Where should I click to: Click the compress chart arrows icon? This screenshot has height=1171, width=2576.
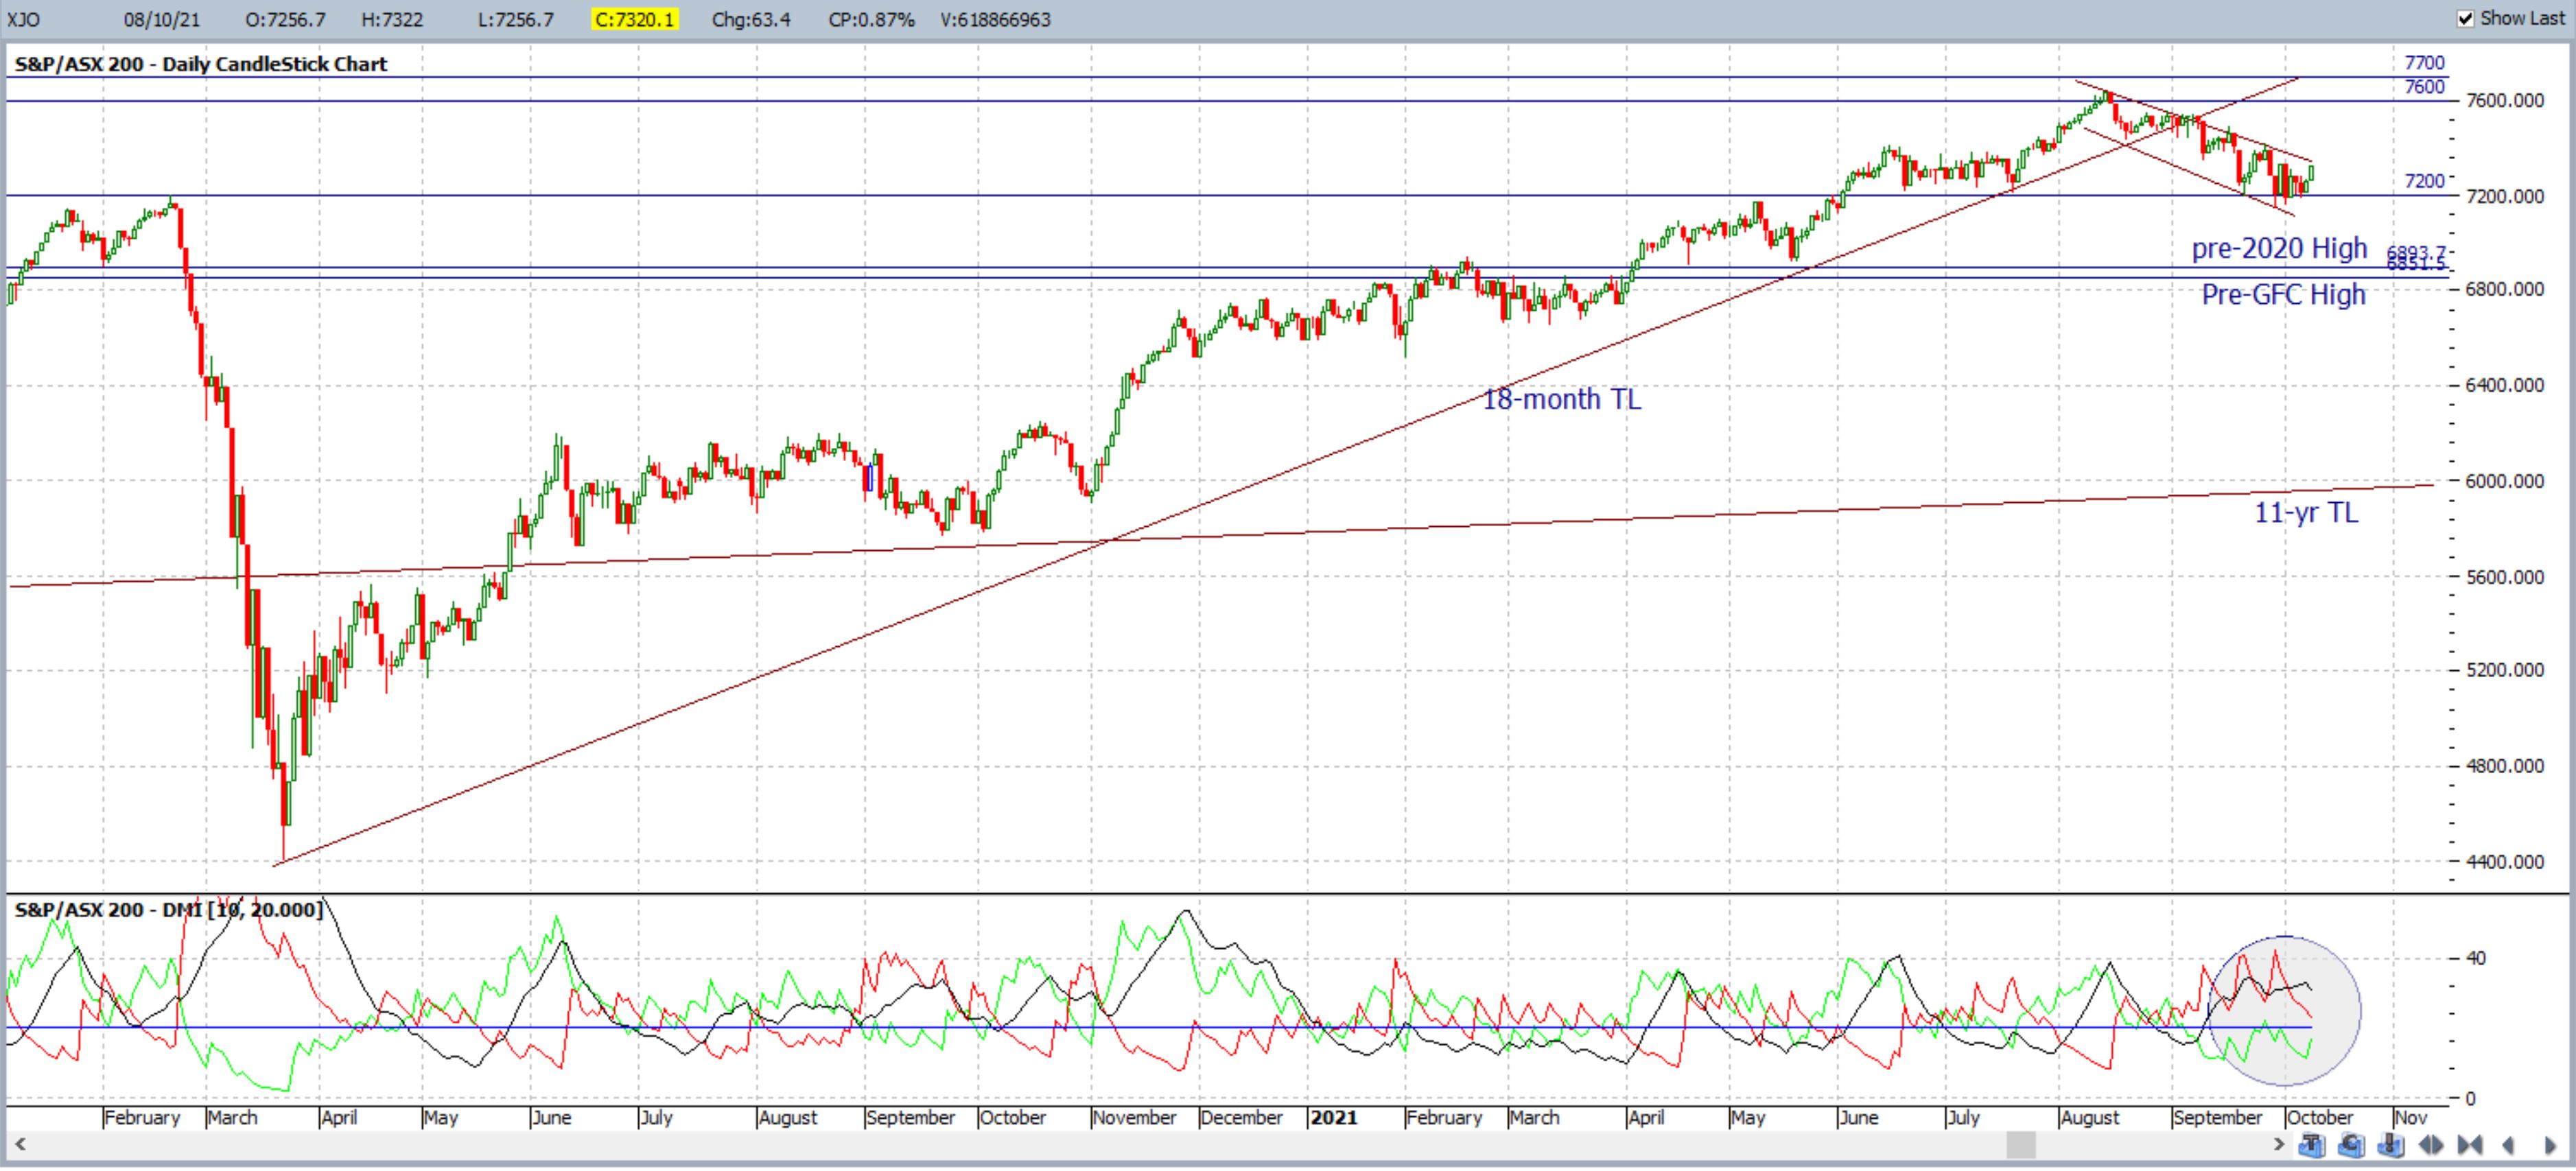point(2470,1145)
